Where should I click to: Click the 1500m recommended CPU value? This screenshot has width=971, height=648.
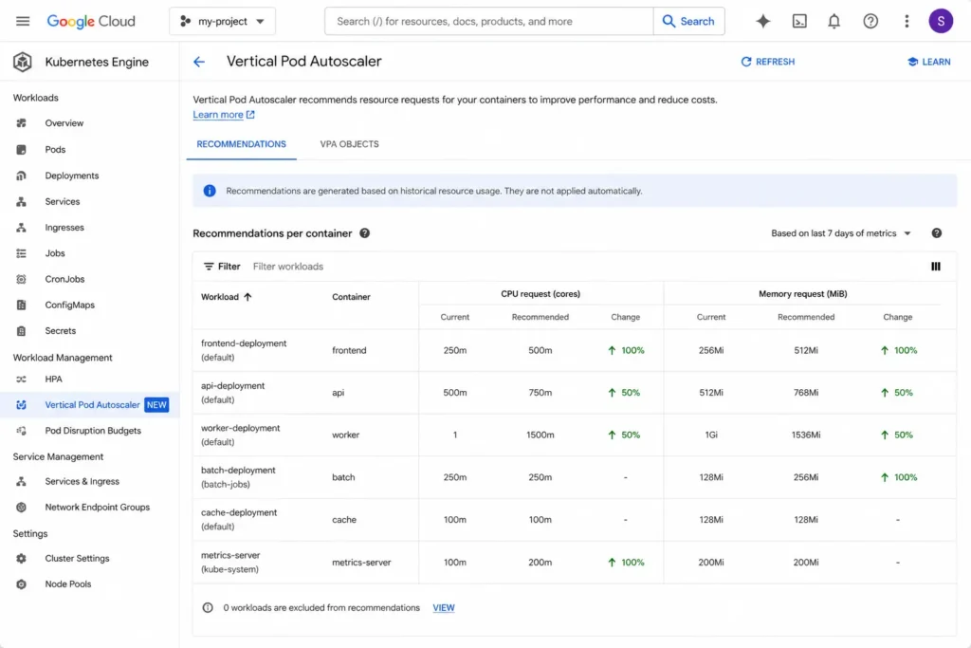(540, 435)
